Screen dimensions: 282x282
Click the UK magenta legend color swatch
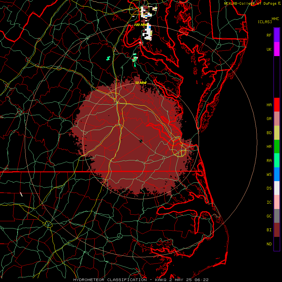point(277,49)
